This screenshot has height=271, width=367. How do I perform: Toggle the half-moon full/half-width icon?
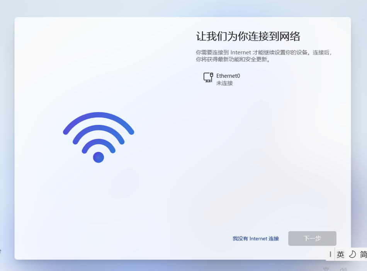point(352,254)
